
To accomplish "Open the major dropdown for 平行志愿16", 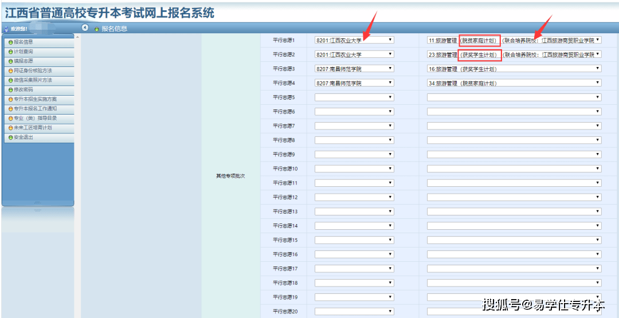I will pyautogui.click(x=514, y=254).
